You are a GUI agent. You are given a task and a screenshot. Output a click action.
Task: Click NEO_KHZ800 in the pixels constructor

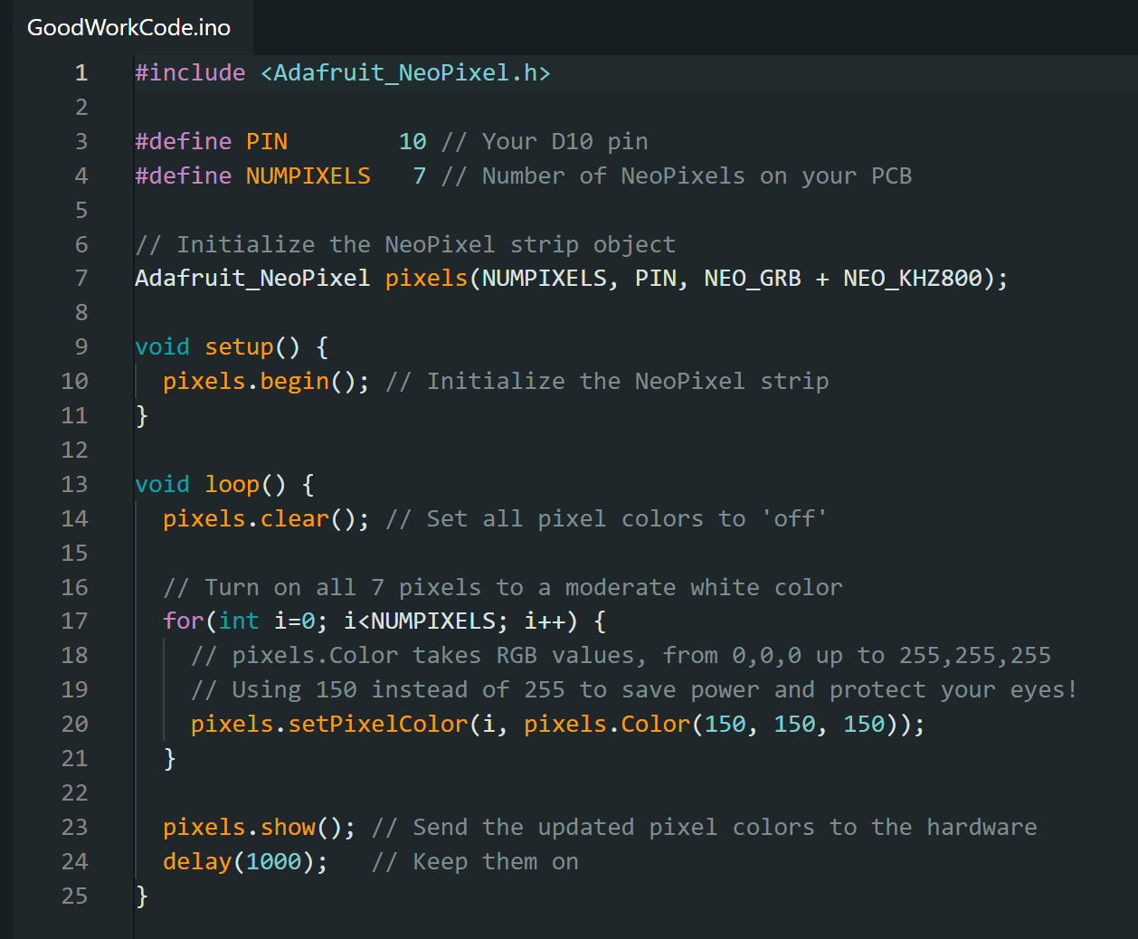click(x=913, y=278)
